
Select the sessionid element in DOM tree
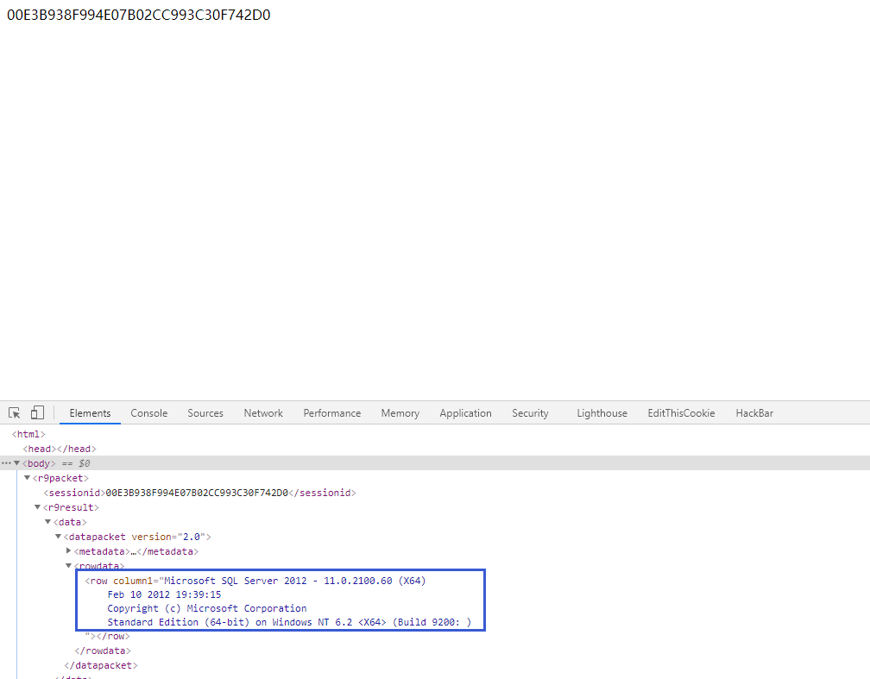pos(73,493)
